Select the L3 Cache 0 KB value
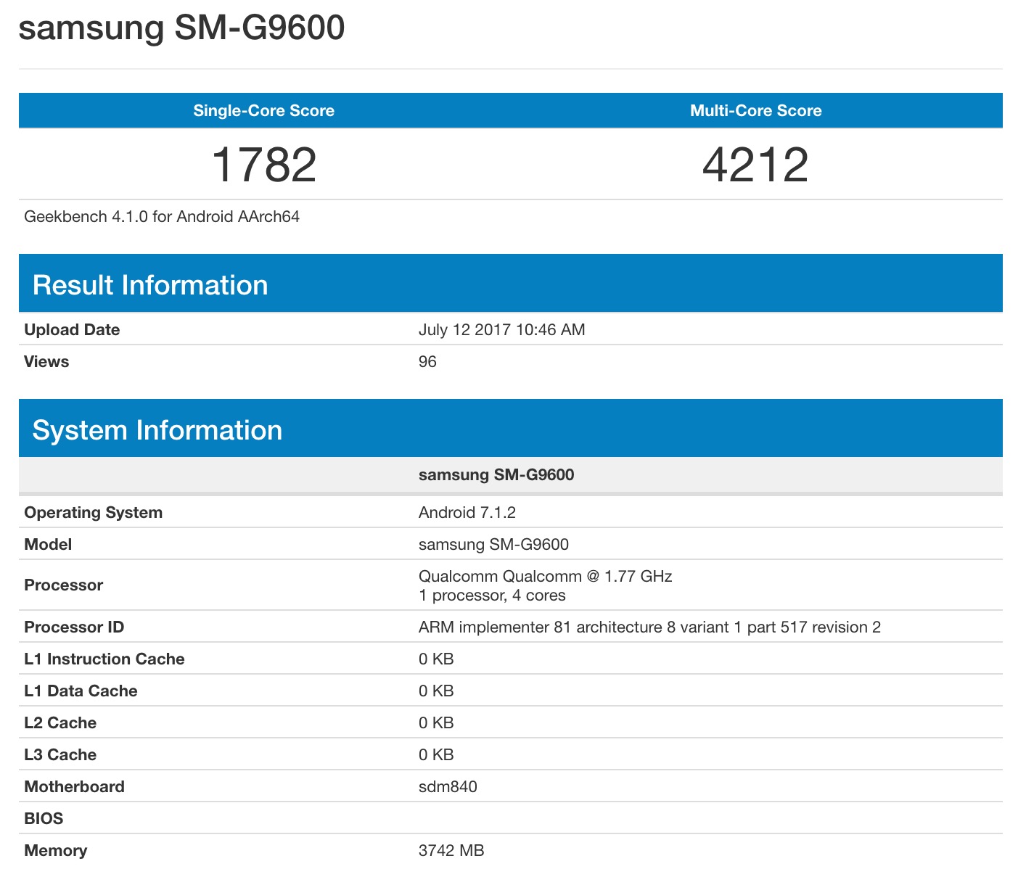Screen dimensions: 1026x869 point(436,755)
